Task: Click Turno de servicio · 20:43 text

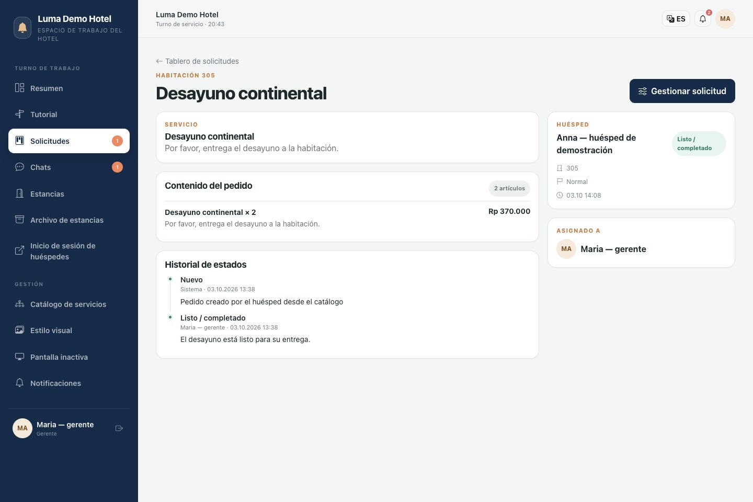Action: pos(190,24)
